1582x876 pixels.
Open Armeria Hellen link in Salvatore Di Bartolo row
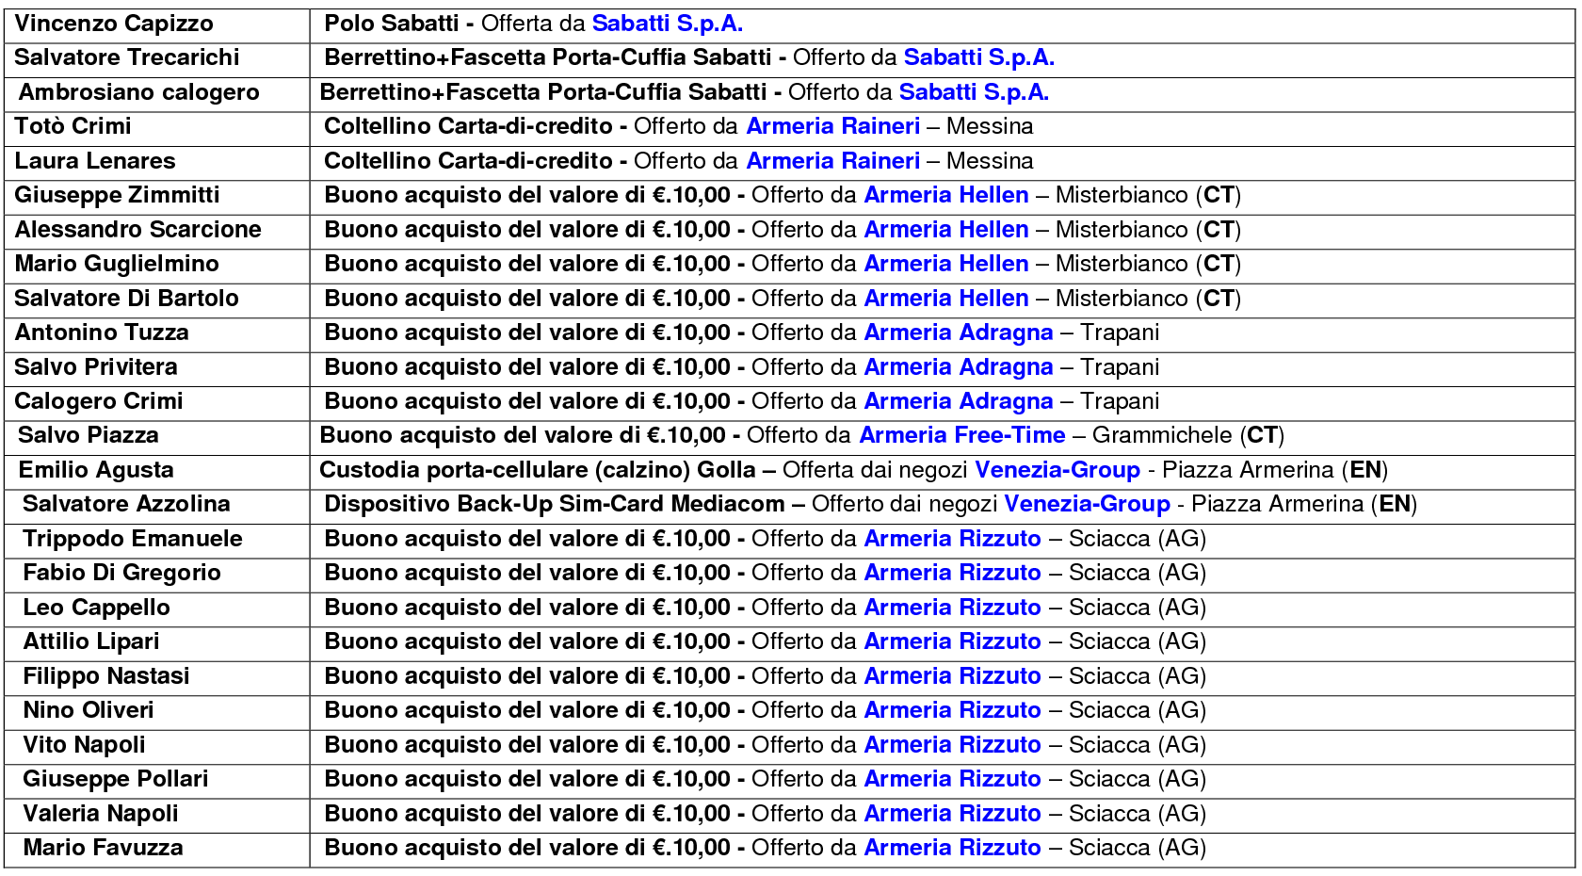point(945,299)
